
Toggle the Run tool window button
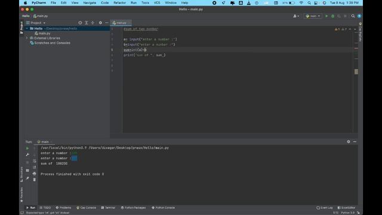coord(30,208)
